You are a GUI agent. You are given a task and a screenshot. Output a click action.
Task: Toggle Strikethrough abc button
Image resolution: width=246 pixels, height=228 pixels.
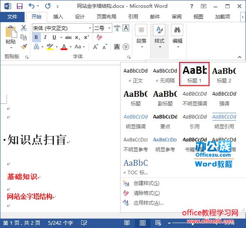pos(68,37)
